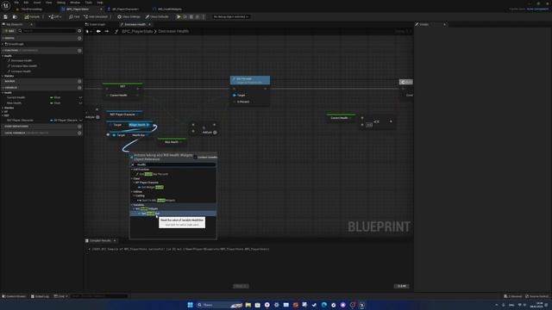This screenshot has height=310, width=552.
Task: Select the Increase Max Health function
Action: tap(23, 66)
